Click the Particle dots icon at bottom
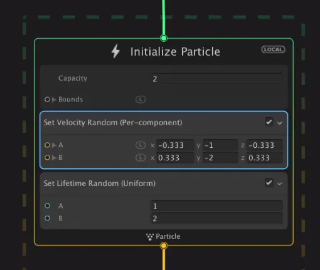 click(150, 237)
